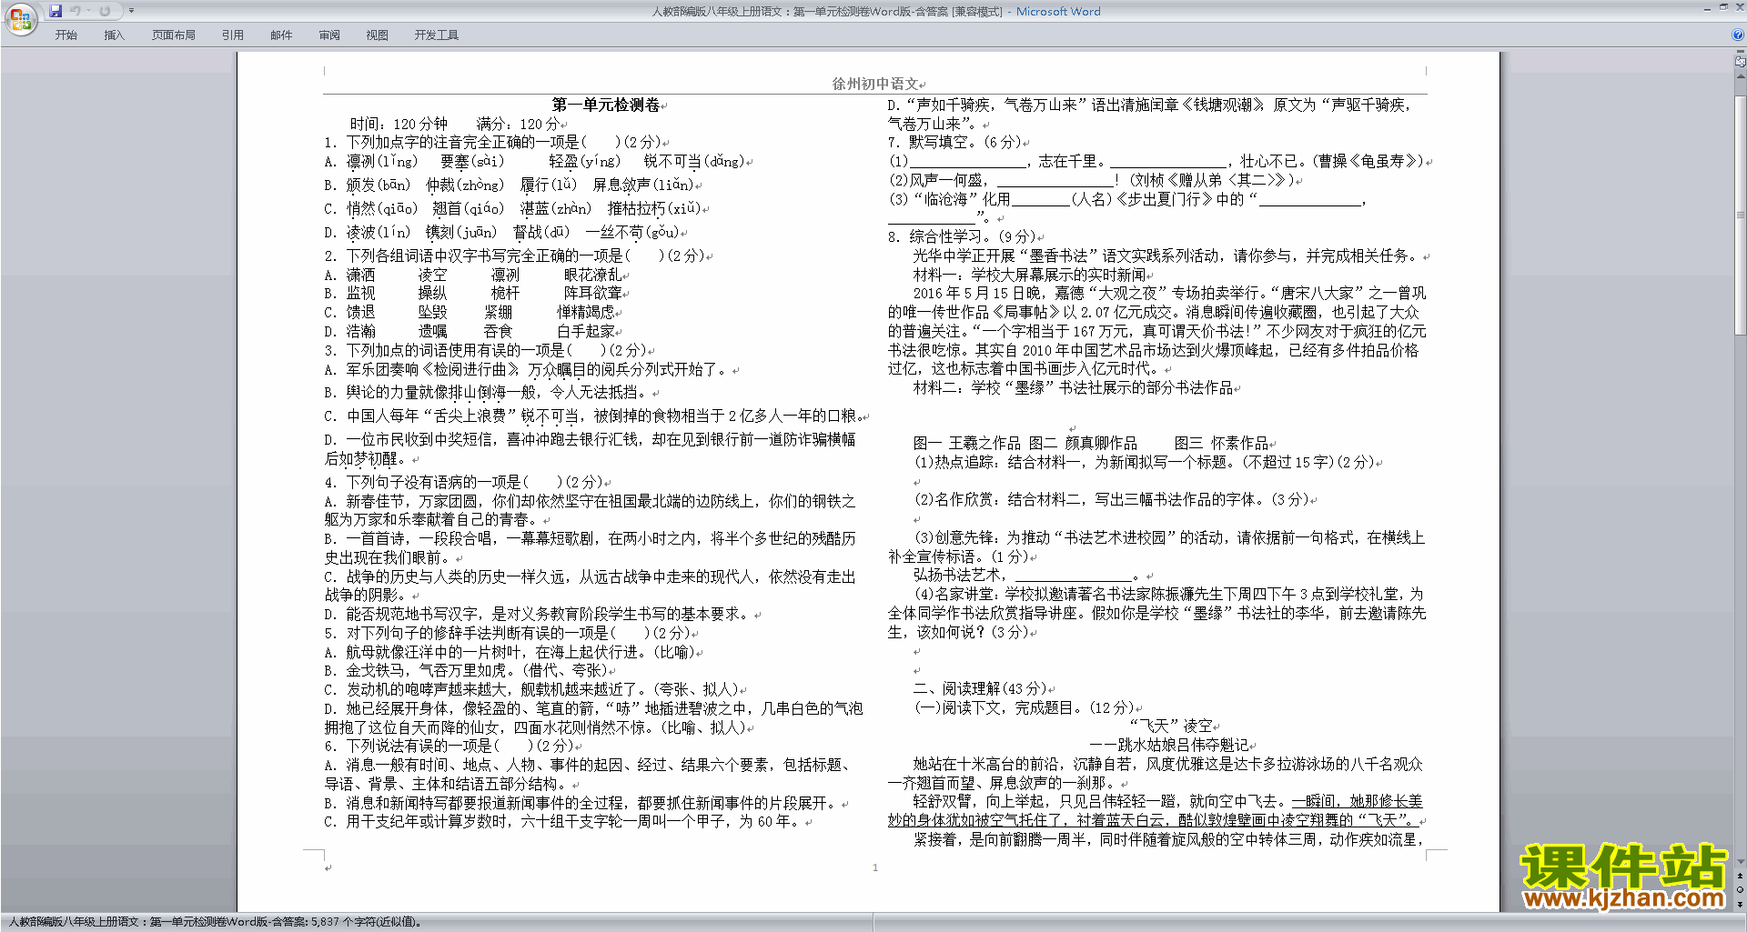The width and height of the screenshot is (1747, 932).
Task: Click vertical scrollbar up arrow
Action: pos(1741,76)
